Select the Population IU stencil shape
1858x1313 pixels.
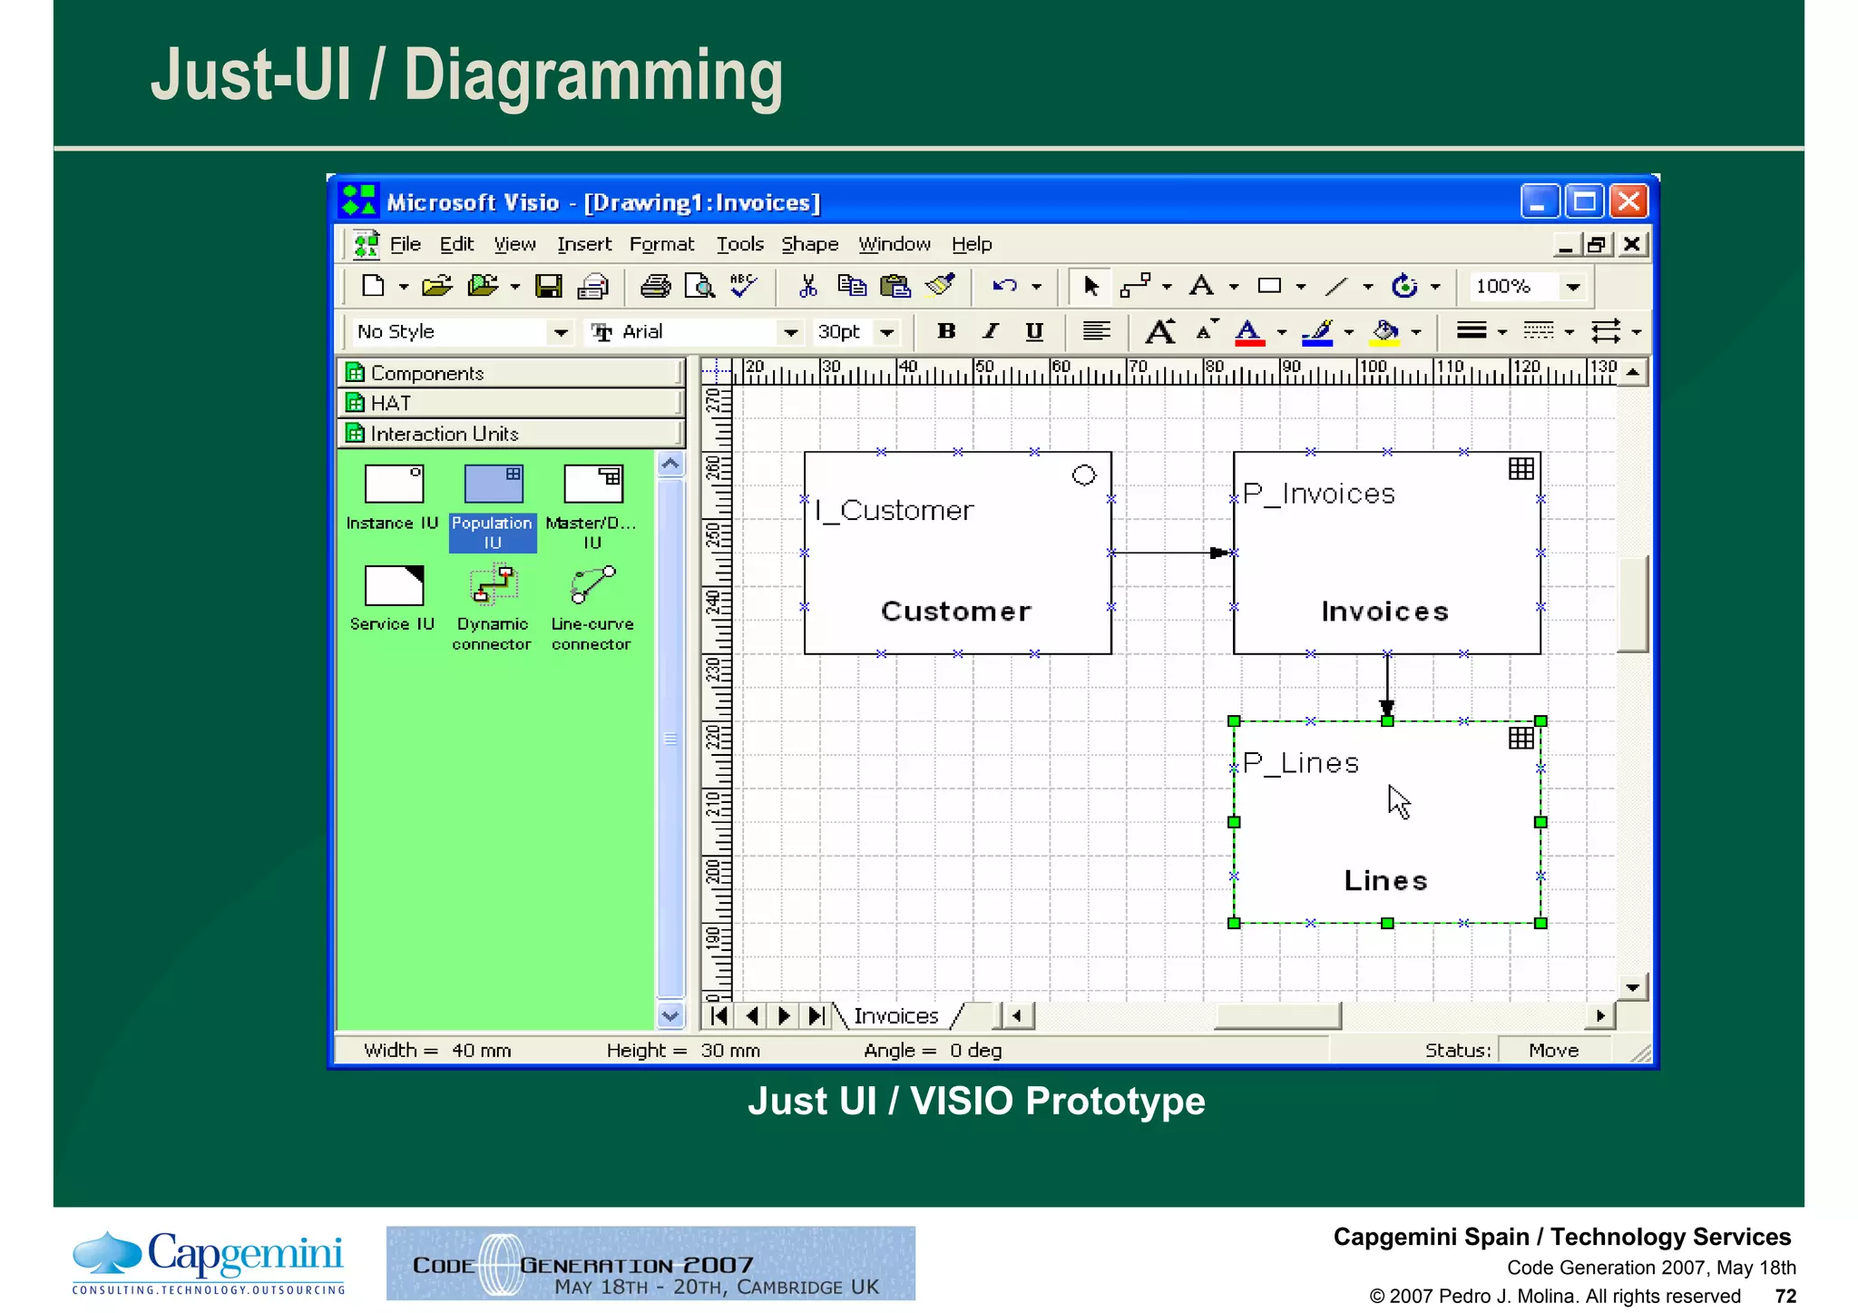tap(493, 507)
